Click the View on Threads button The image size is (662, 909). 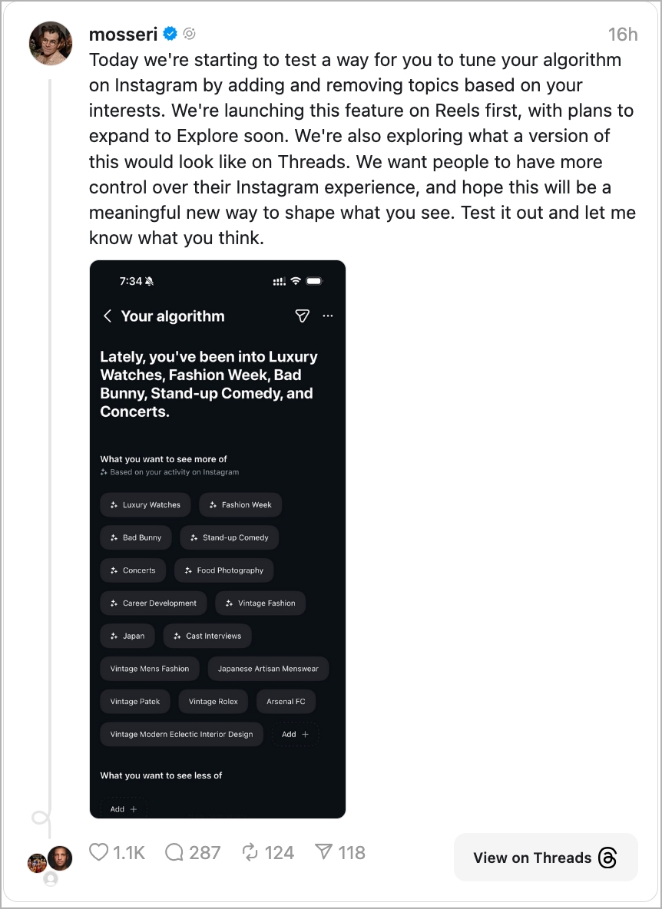pyautogui.click(x=545, y=858)
